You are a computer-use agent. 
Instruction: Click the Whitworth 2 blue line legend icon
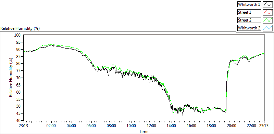tap(267, 28)
